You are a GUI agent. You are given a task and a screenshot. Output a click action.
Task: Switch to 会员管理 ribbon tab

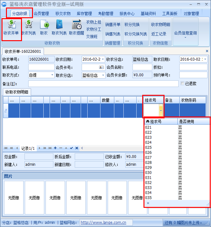(41, 14)
